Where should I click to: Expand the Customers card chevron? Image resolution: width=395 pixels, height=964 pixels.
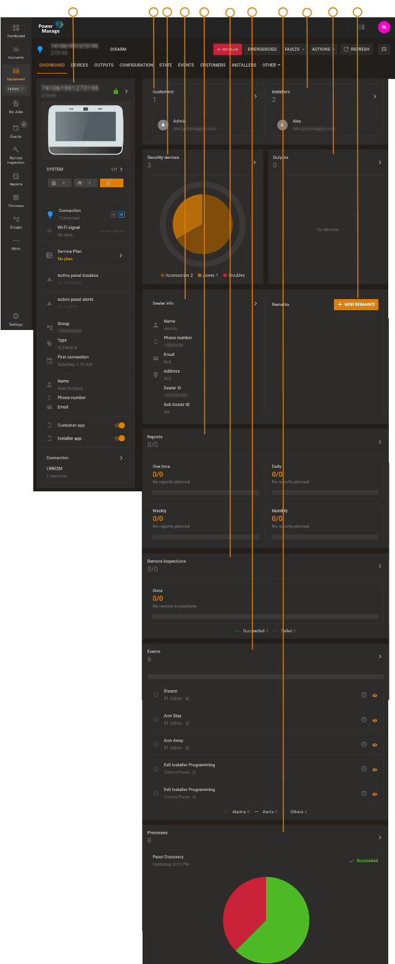256,96
